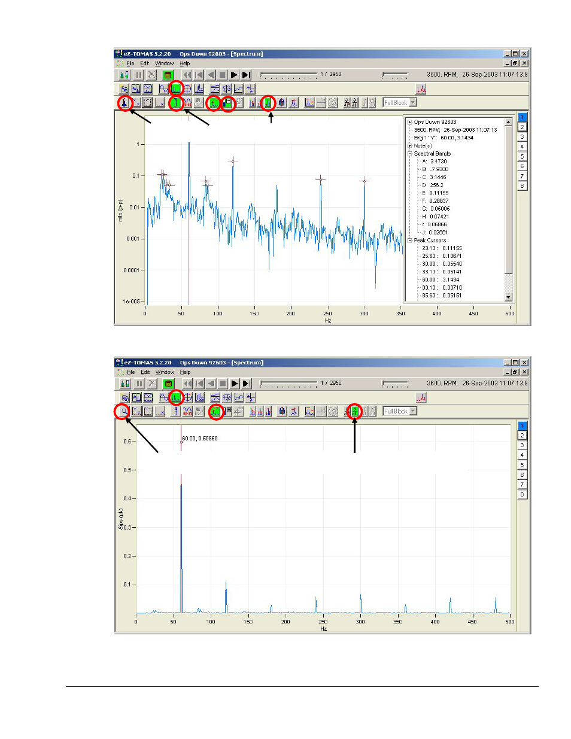This screenshot has height=739, width=571.
Task: Click circled first icon in top window cursor toolbar
Action: pyautogui.click(x=124, y=103)
